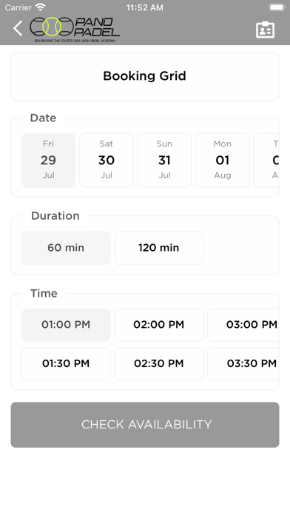Tap the Wi-Fi status icon
The width and height of the screenshot is (290, 515).
41,7
